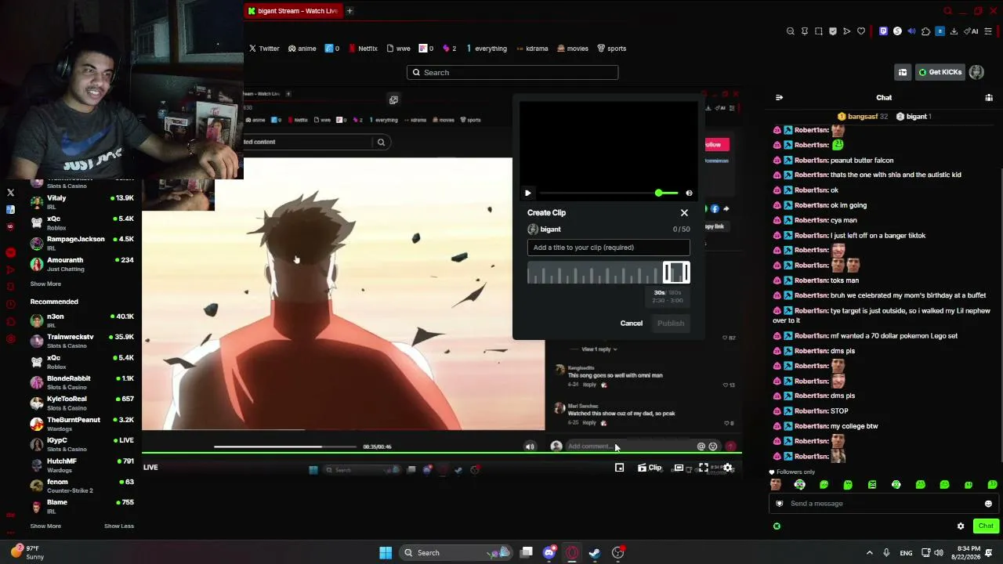Open the Twitter bookmark

tap(264, 49)
